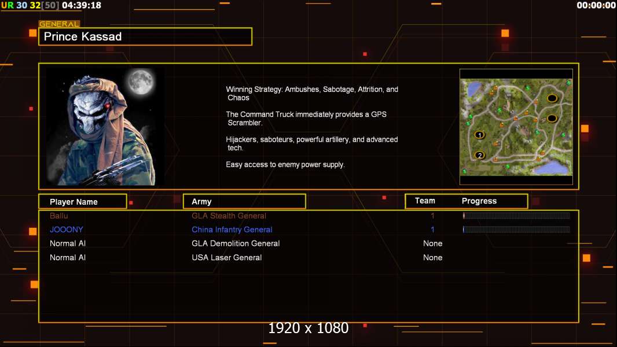Click the Command Truck GPS Scrambler text
Image resolution: width=617 pixels, height=347 pixels.
point(306,119)
